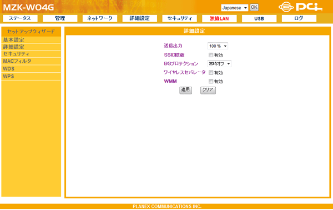Select MACフィルタ in the sidebar
The image size is (333, 210).
click(x=31, y=61)
